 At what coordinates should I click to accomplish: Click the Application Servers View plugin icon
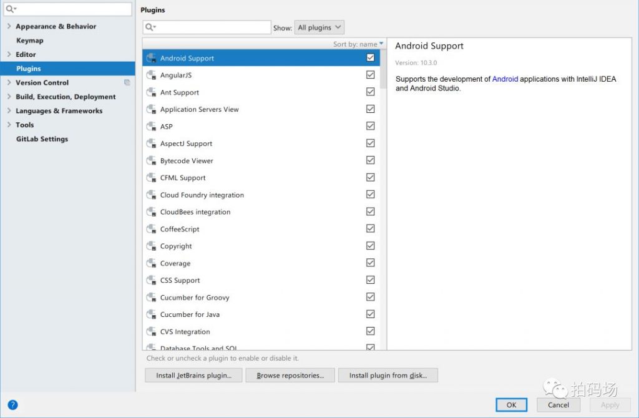[x=151, y=109]
